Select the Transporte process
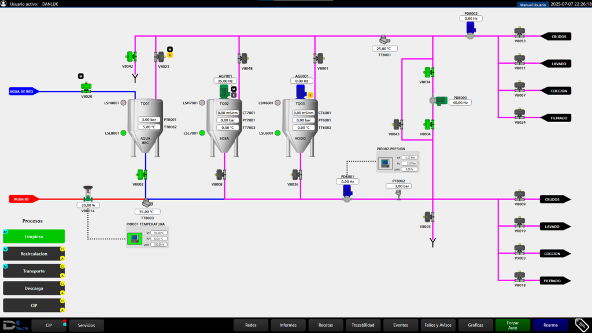The image size is (592, 333). [34, 271]
